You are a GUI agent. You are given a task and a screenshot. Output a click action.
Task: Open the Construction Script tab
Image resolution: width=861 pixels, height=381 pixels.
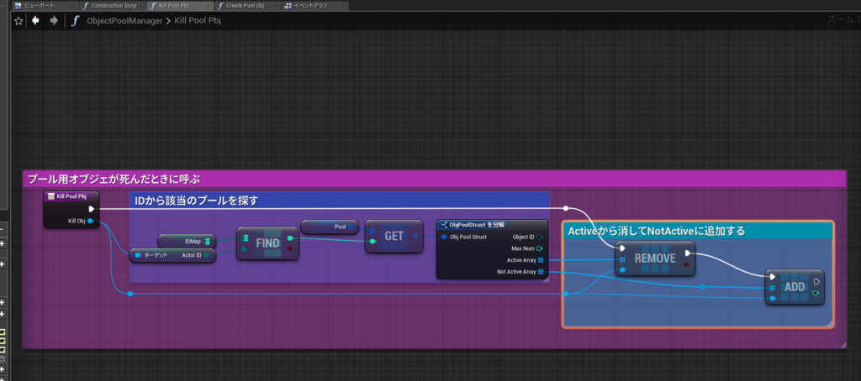tap(114, 6)
